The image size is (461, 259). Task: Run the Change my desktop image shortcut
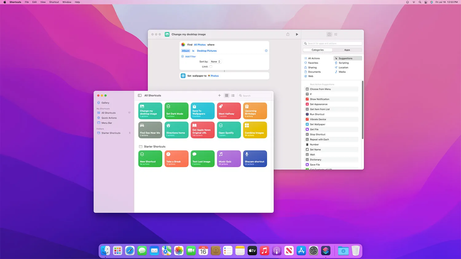click(x=297, y=34)
